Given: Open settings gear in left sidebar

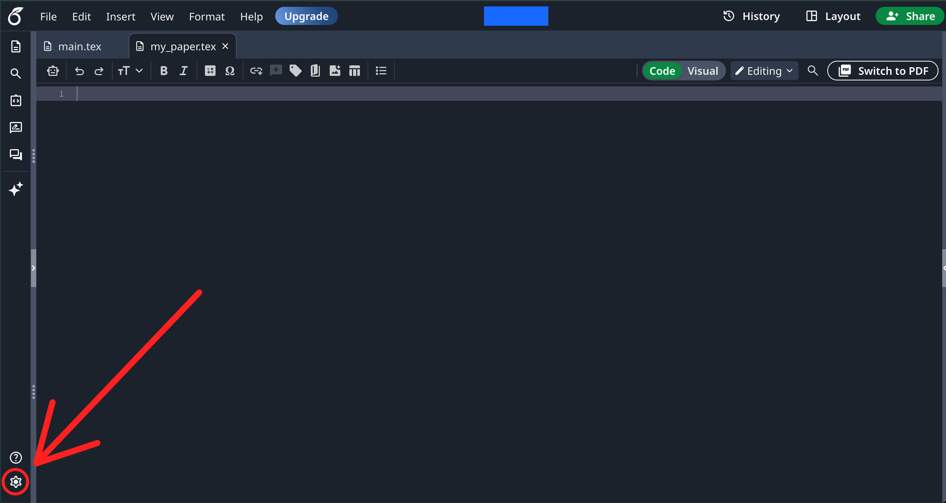Looking at the screenshot, I should pos(16,482).
